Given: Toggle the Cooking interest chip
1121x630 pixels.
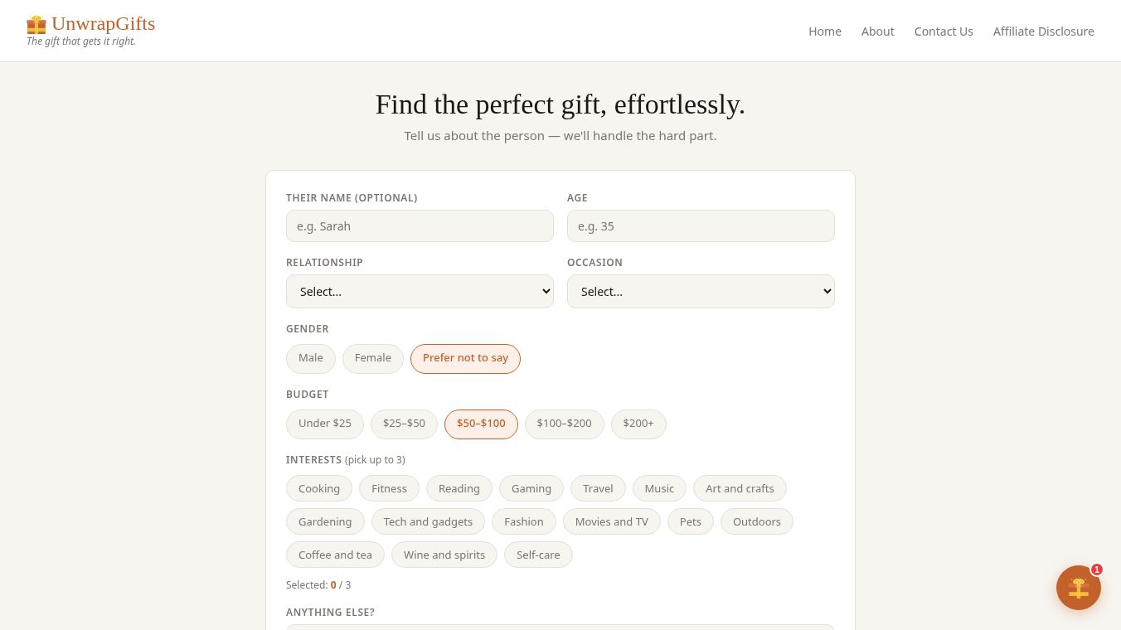Looking at the screenshot, I should coord(319,488).
